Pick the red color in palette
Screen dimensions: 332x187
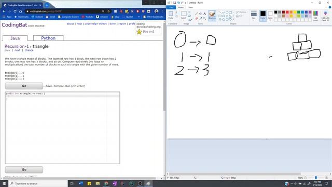(x=287, y=12)
